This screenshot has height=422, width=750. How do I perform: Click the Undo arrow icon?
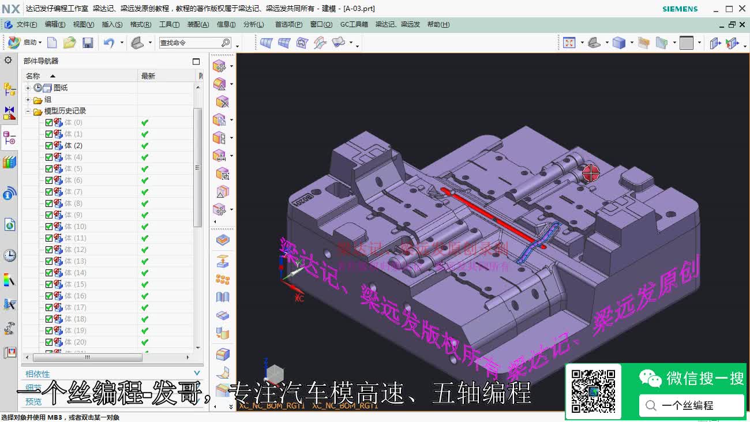click(108, 43)
